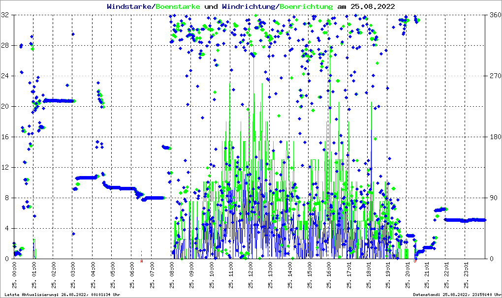This screenshot has width=502, height=298.
Task: Click the 360 label on right axis
Action: tap(494, 15)
